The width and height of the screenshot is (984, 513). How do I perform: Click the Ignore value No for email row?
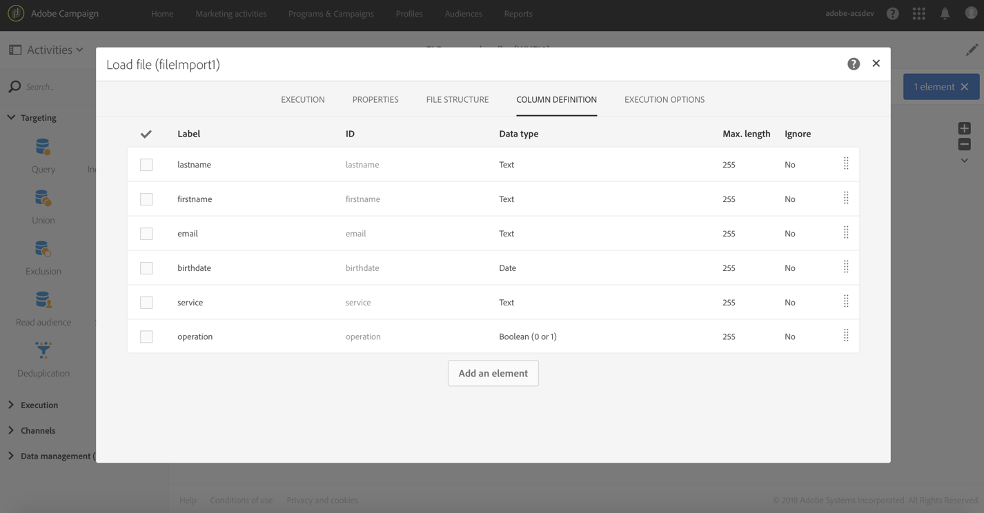coord(790,233)
